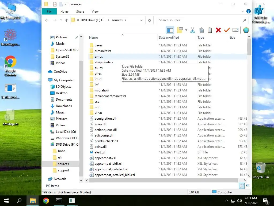Open the taskbar volume icon
Screen dimensions: 274x206
(239, 201)
